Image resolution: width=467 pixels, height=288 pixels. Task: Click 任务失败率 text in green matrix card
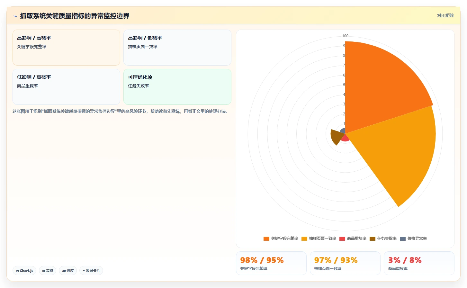[138, 86]
